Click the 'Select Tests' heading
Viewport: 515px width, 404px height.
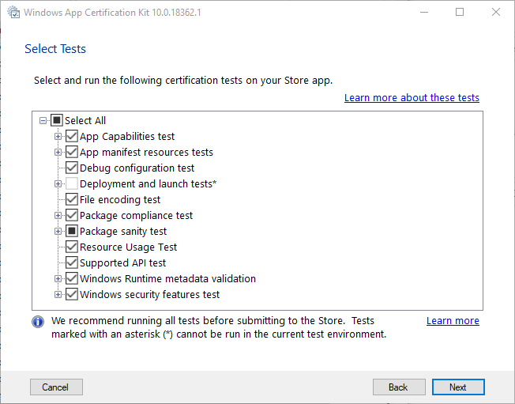55,49
